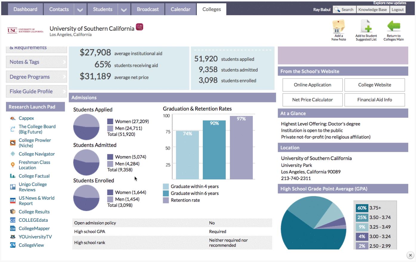Viewport: 416px width, 262px height.
Task: Click the 25% GPA 3.50 - 3.74 swatch
Action: tap(362, 218)
